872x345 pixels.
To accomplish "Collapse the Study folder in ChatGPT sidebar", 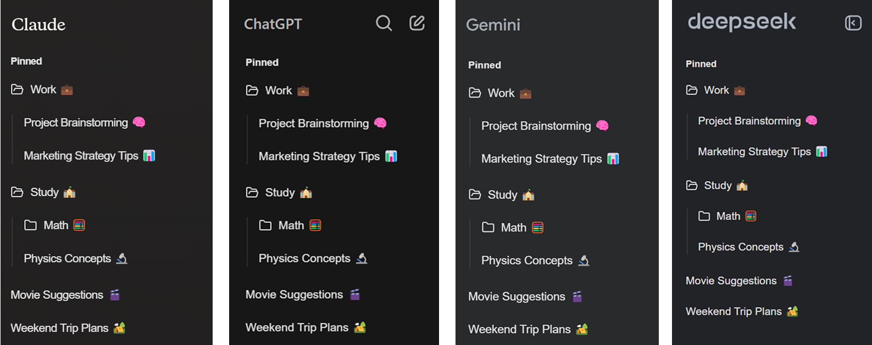I will (252, 193).
